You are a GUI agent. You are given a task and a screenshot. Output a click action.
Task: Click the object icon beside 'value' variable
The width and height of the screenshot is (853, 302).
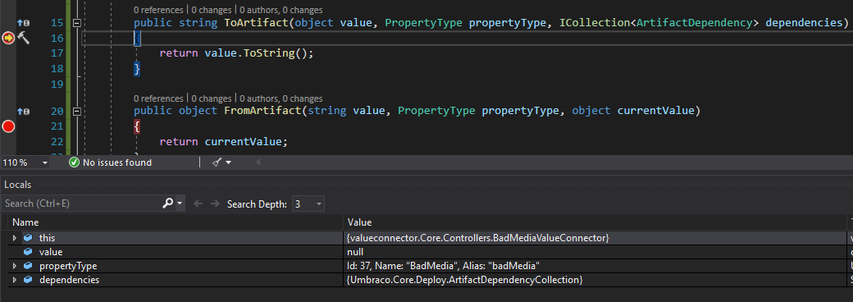click(x=28, y=253)
